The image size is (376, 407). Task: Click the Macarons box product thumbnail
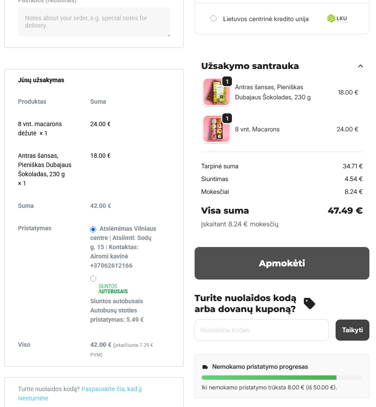[216, 130]
